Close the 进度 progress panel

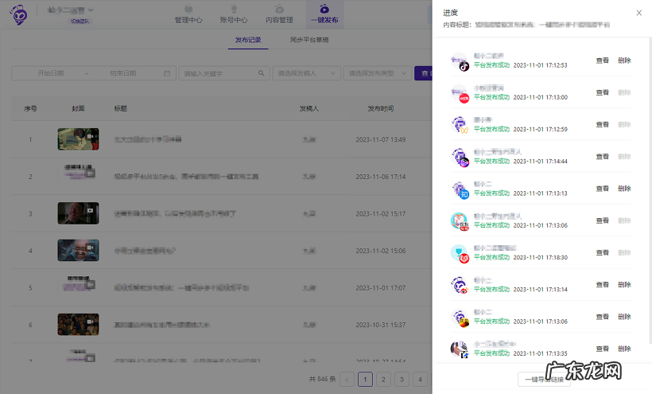click(639, 13)
